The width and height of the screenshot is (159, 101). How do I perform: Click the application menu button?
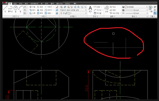pos(5,3)
